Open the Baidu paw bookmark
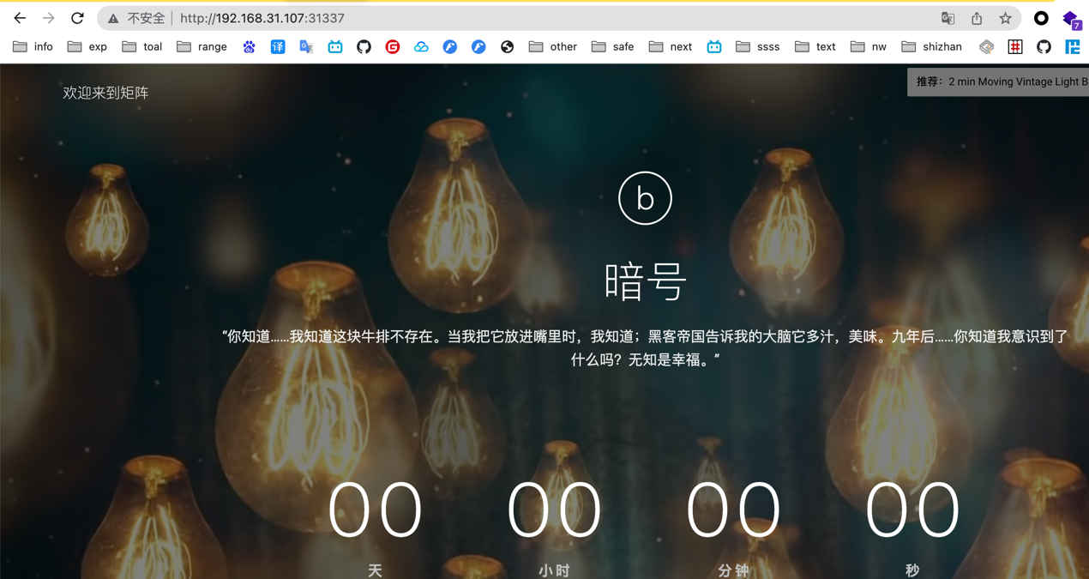The width and height of the screenshot is (1089, 579). click(249, 47)
